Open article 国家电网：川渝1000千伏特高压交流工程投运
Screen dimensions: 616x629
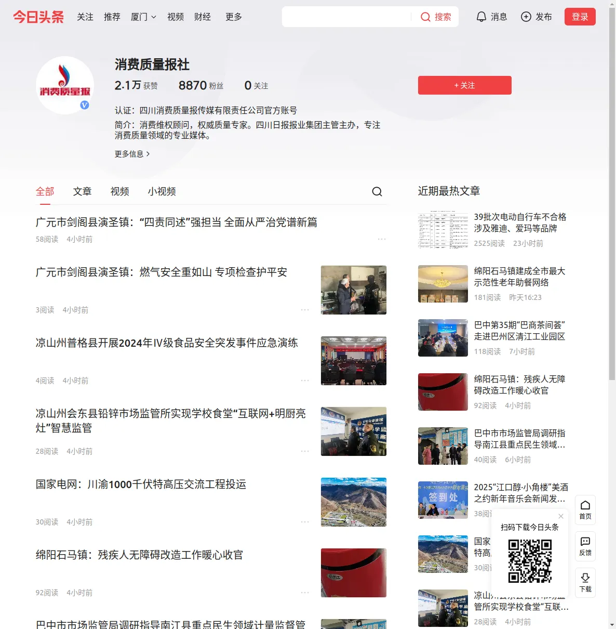click(x=141, y=484)
